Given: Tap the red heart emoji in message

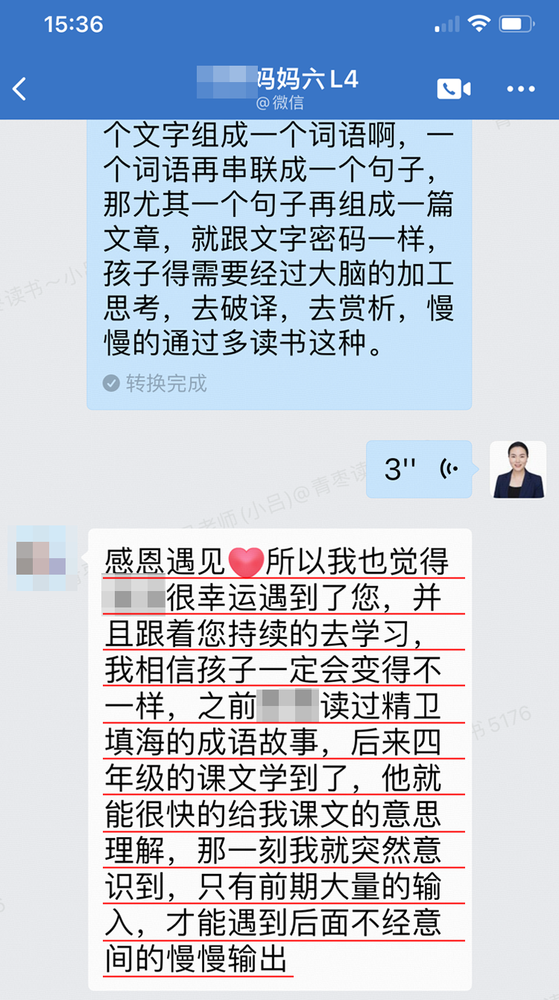Looking at the screenshot, I should (246, 562).
